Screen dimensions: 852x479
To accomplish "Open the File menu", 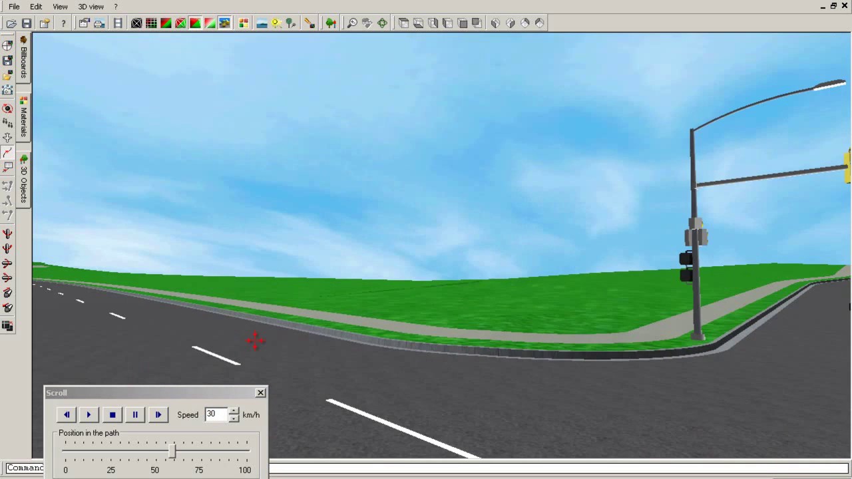I will tap(14, 7).
